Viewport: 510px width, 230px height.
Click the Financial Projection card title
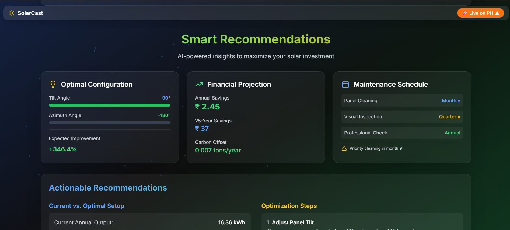tap(239, 84)
